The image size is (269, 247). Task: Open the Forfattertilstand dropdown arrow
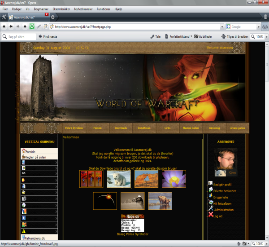click(191, 36)
